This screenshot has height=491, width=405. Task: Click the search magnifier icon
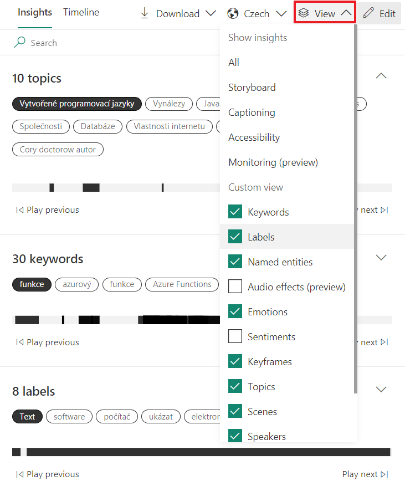click(20, 43)
